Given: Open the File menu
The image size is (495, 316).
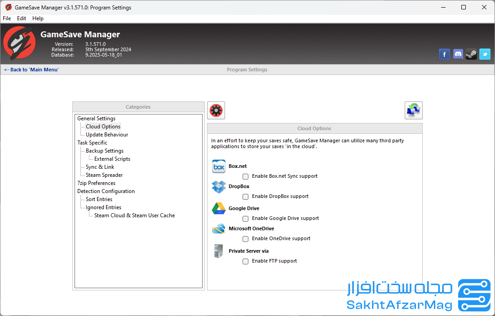Looking at the screenshot, I should [7, 18].
